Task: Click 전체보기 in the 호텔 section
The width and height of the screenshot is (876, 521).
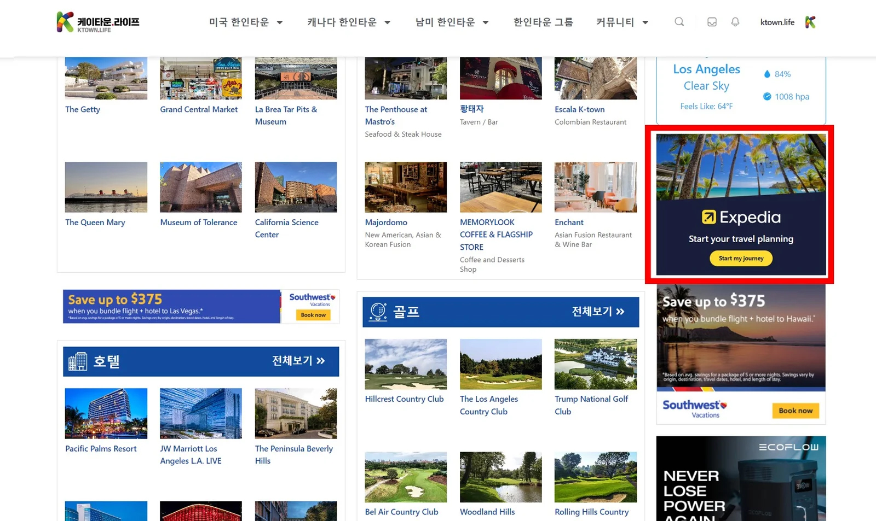Action: coord(298,361)
